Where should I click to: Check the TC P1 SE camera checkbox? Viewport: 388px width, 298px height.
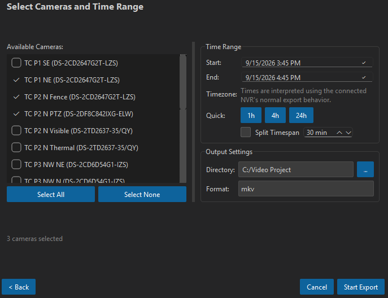[16, 63]
